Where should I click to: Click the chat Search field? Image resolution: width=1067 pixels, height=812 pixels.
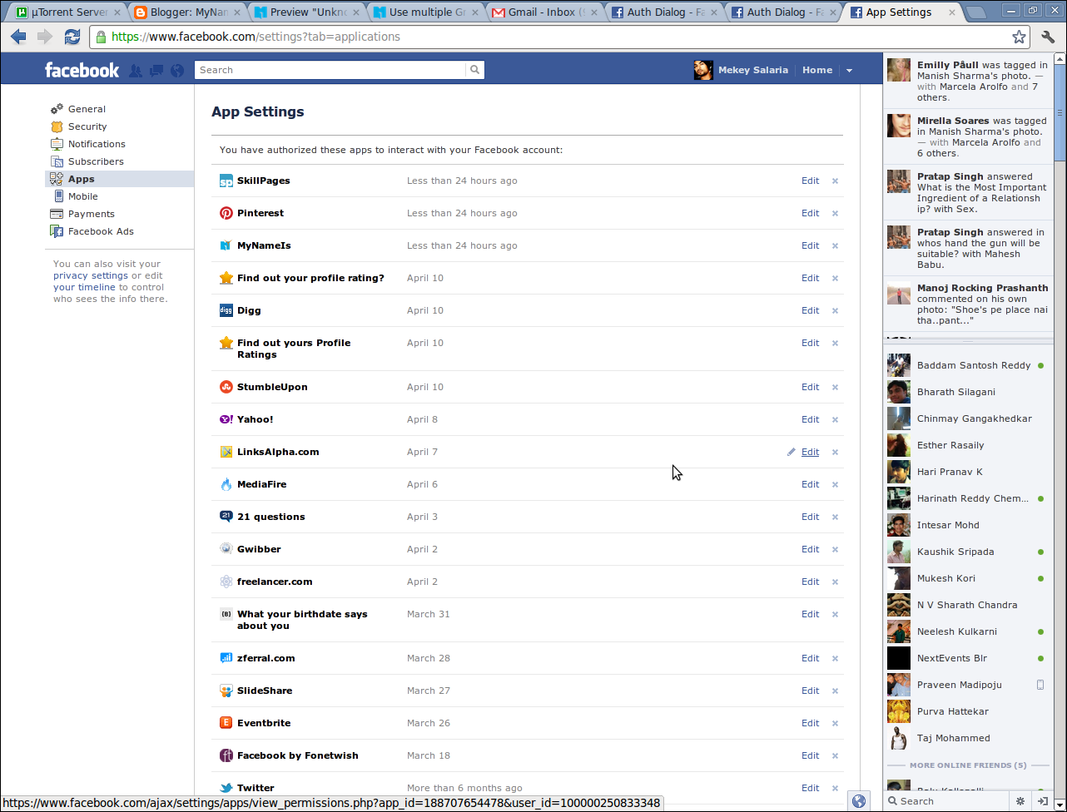(946, 801)
